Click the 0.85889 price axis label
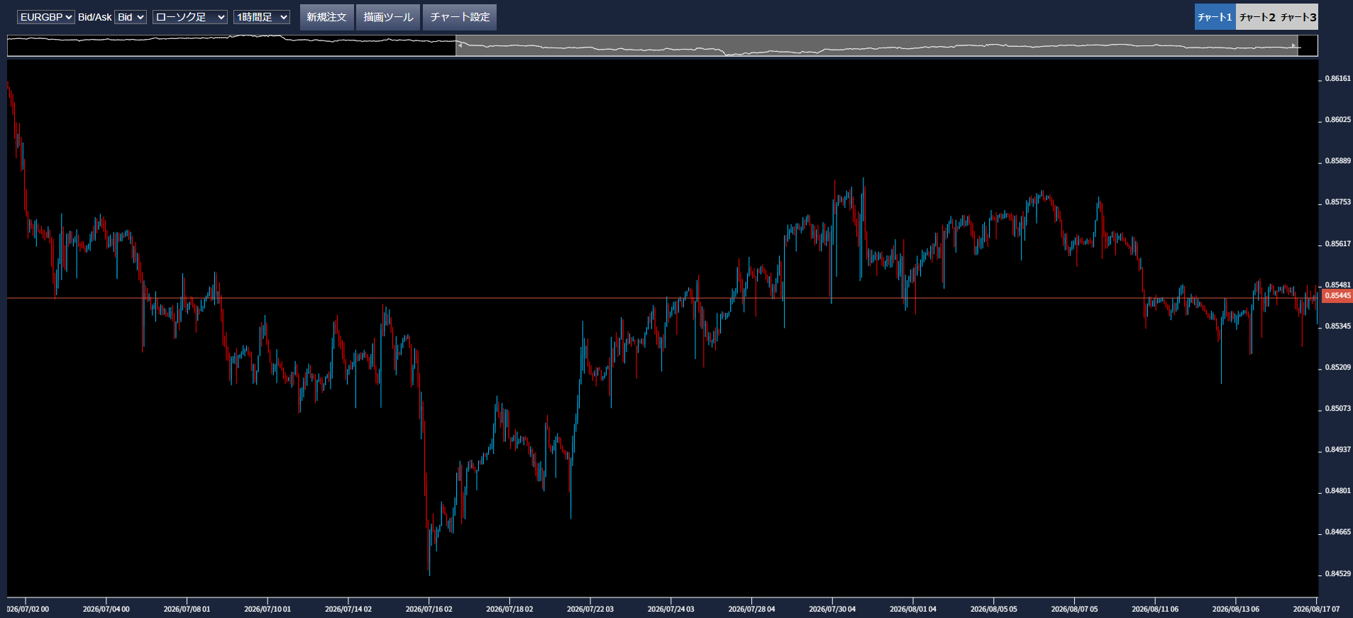The width and height of the screenshot is (1353, 618). tap(1338, 161)
